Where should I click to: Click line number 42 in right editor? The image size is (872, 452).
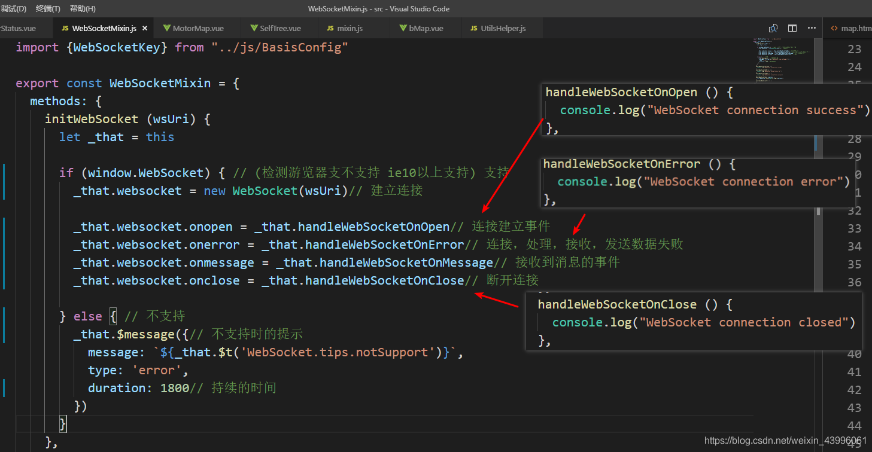855,390
